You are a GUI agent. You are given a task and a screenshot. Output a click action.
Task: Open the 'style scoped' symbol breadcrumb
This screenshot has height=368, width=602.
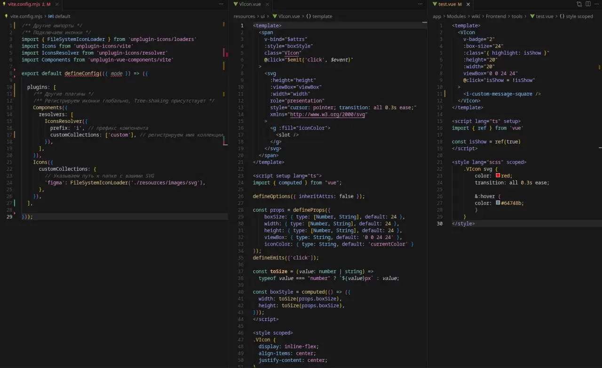pyautogui.click(x=576, y=16)
